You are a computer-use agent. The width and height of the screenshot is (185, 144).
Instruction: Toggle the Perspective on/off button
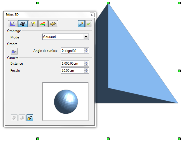tap(30, 118)
